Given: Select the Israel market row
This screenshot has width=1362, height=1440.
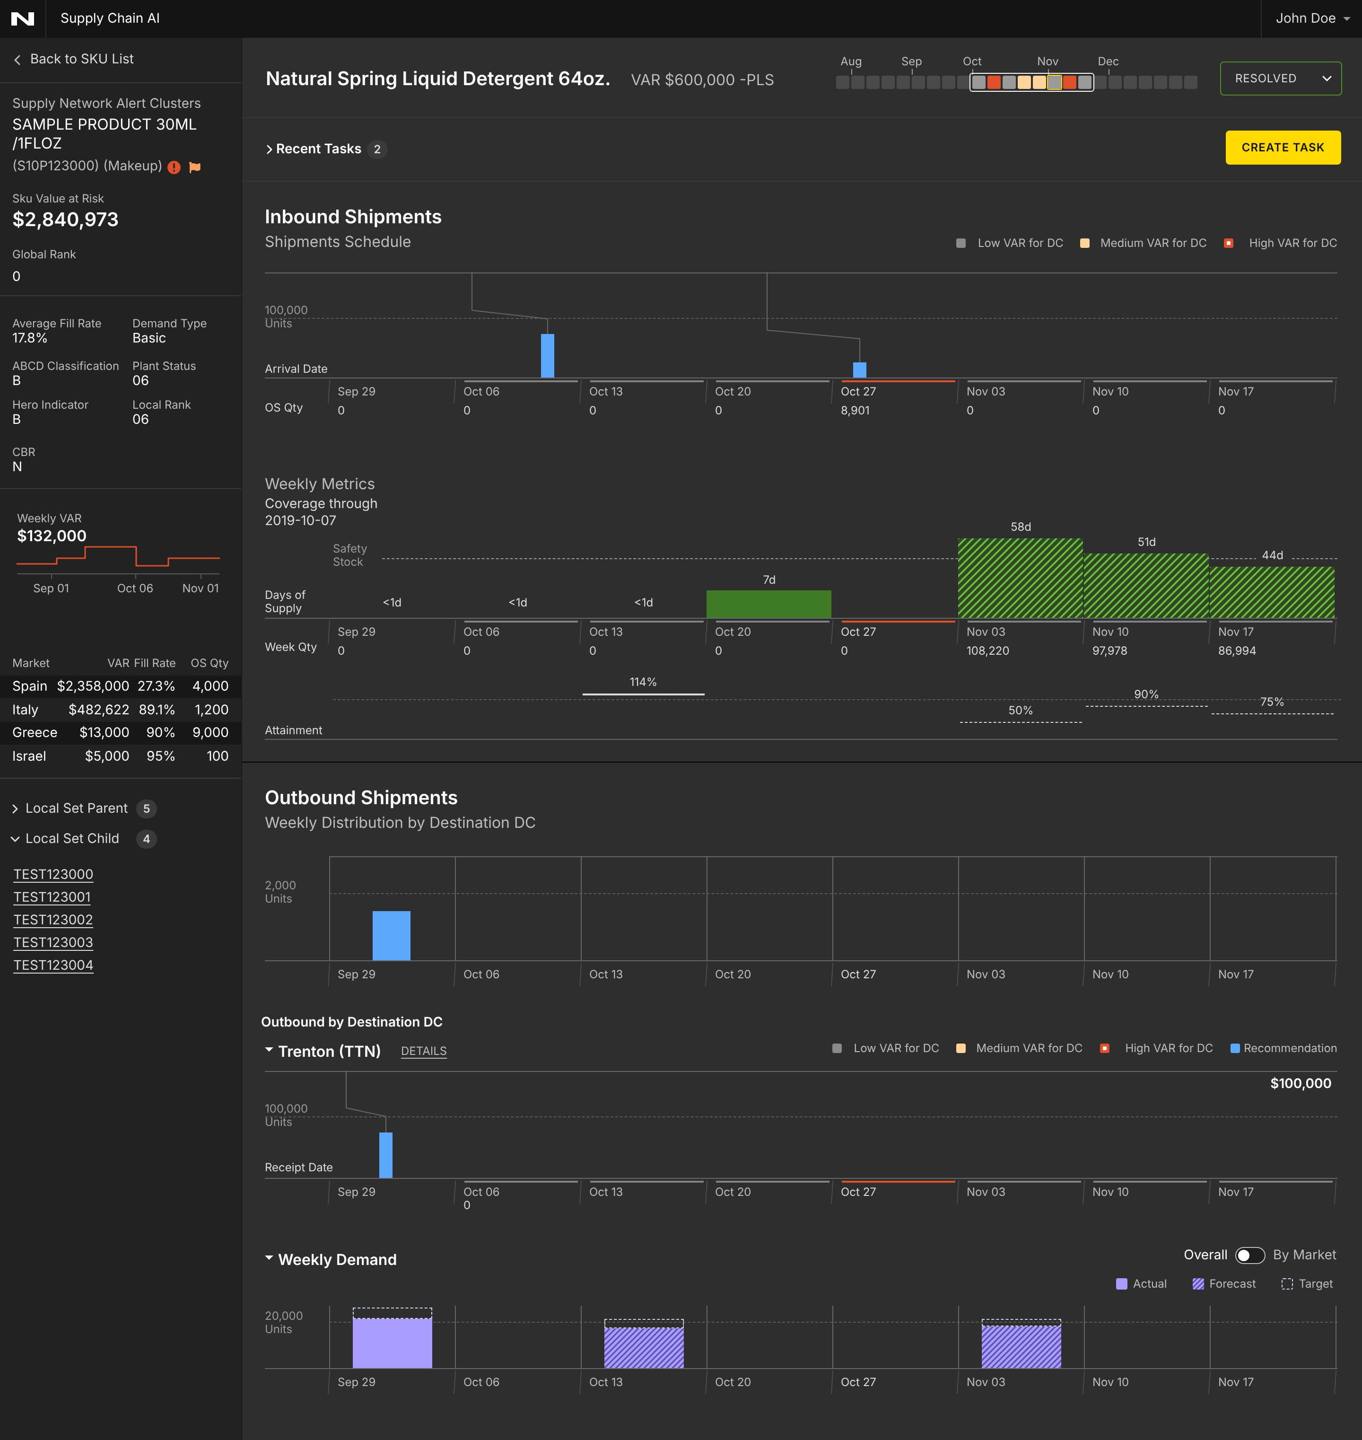Looking at the screenshot, I should [121, 756].
